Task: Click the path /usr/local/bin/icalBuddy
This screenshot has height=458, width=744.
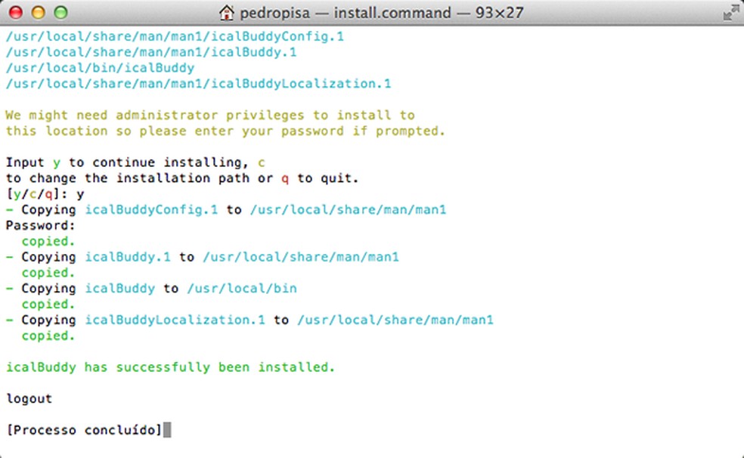Action: point(100,68)
